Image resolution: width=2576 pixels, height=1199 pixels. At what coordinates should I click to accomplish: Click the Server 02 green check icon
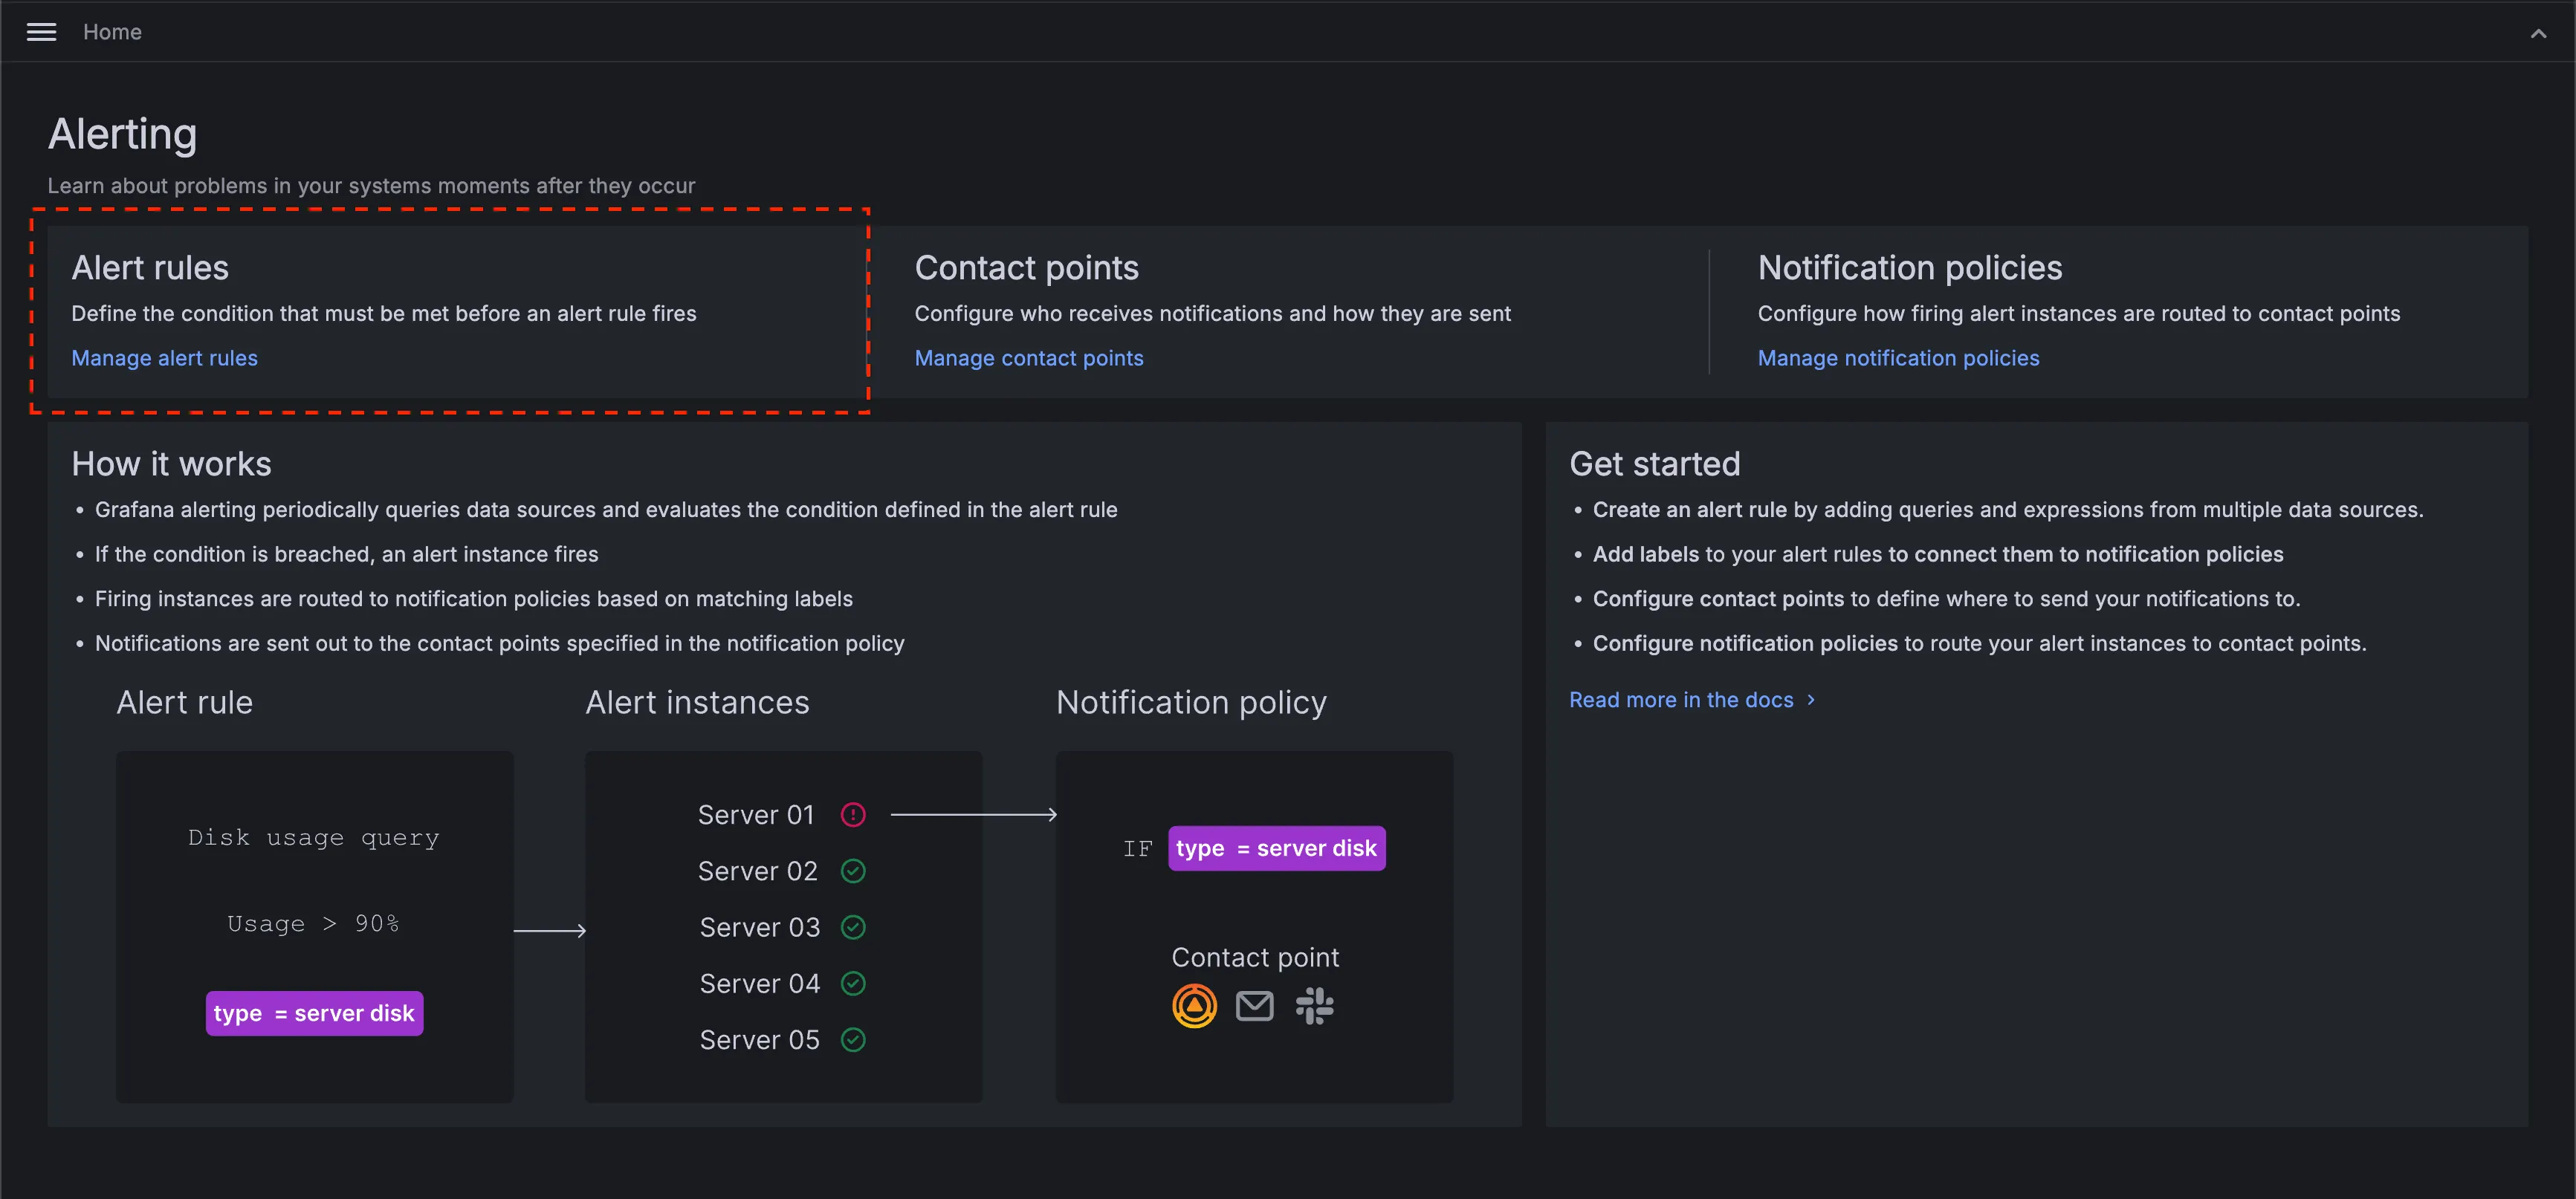click(852, 871)
